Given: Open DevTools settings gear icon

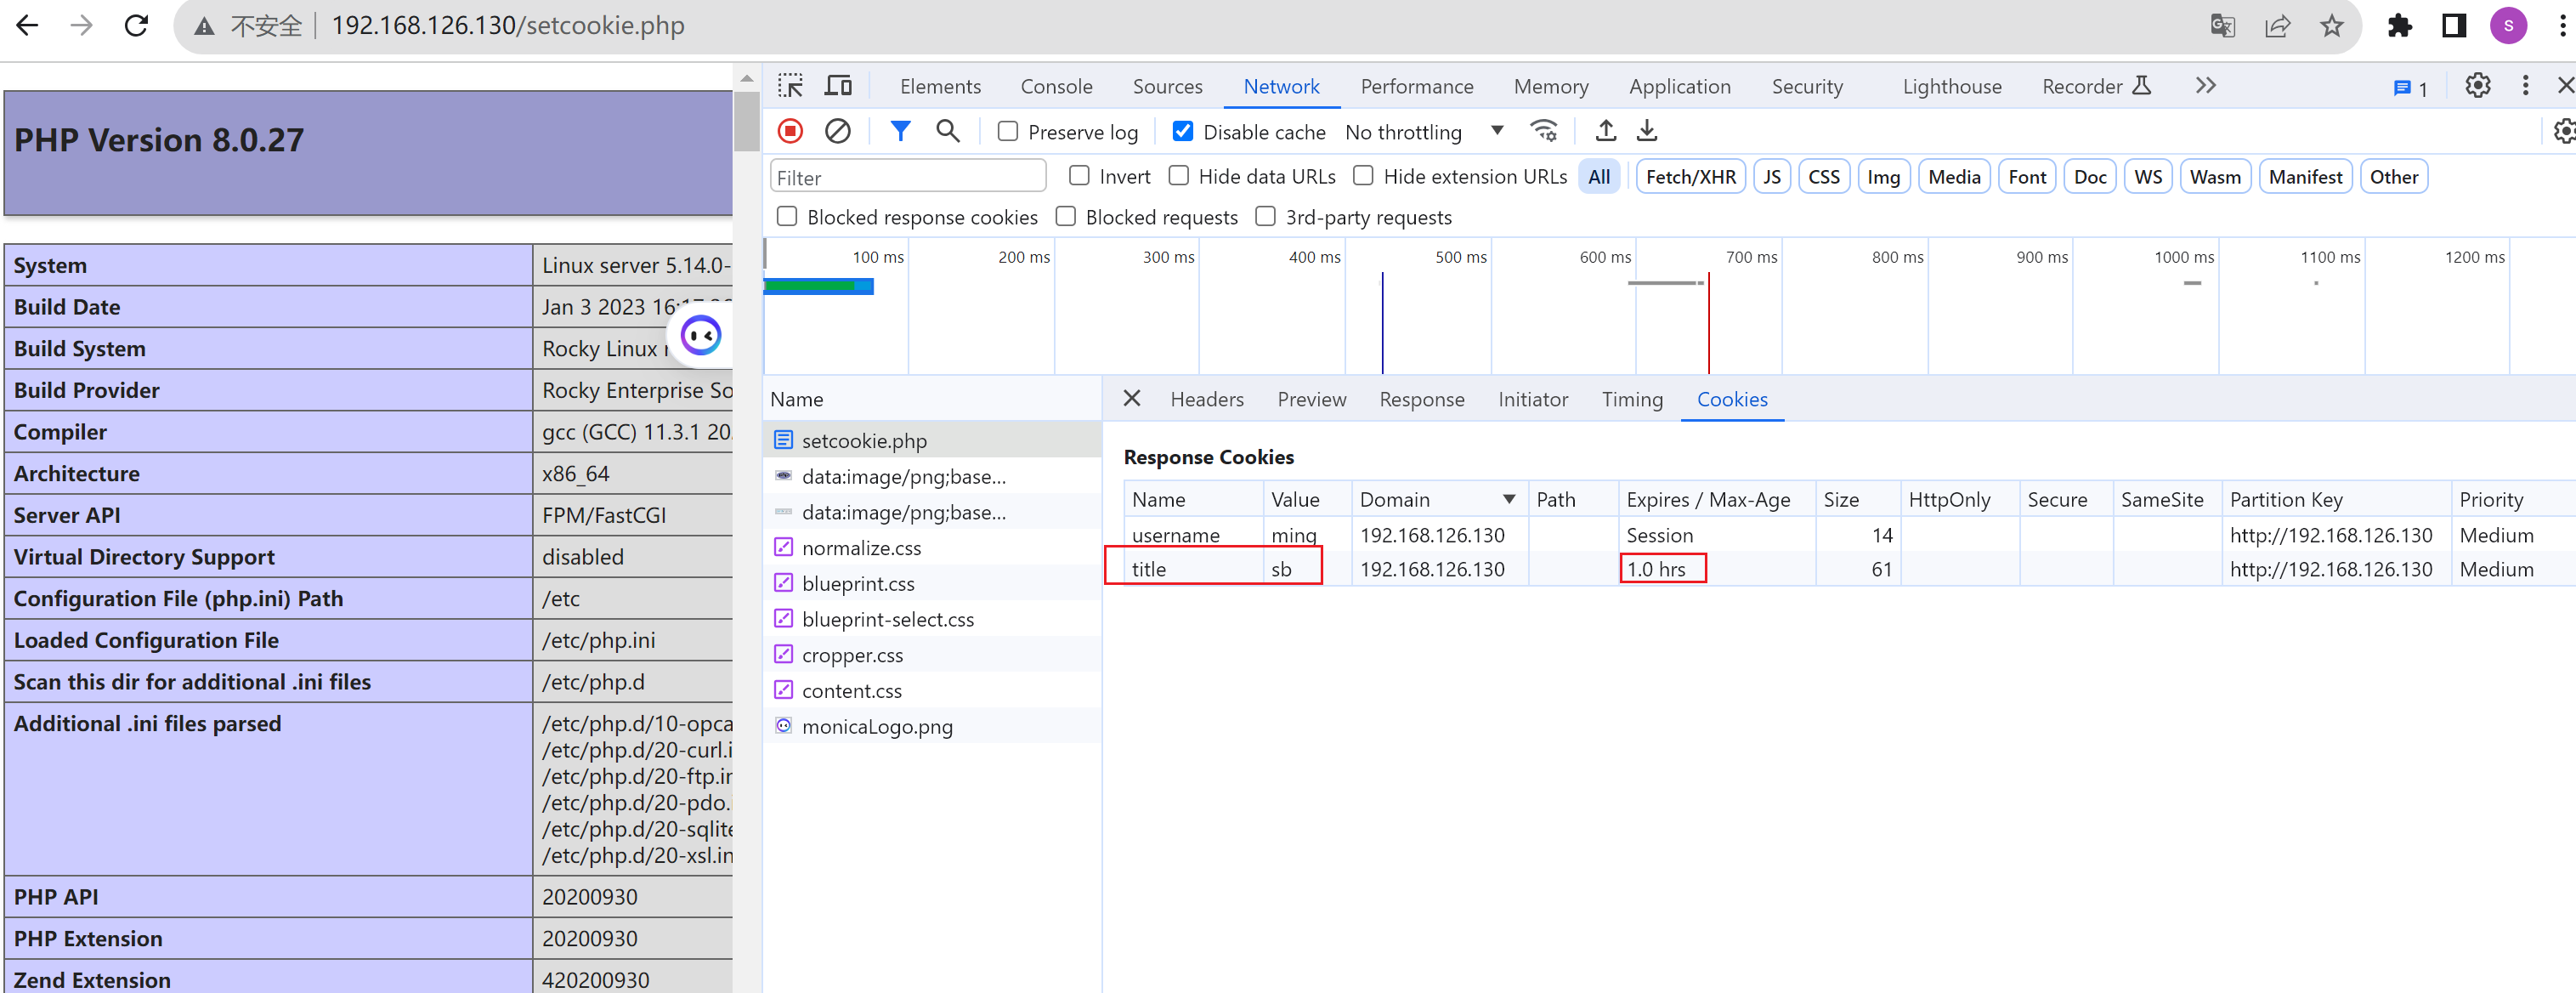Looking at the screenshot, I should (2477, 86).
